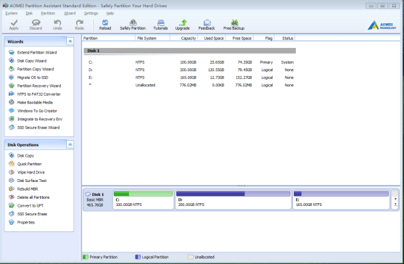Click the Upgrade toolbar icon

[183, 25]
